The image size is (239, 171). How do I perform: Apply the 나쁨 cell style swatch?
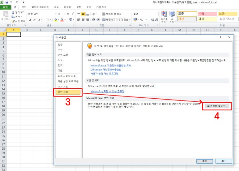(207, 14)
